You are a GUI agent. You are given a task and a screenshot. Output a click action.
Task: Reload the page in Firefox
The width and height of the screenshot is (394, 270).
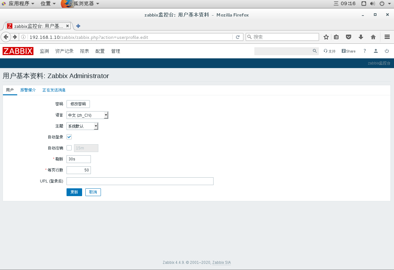[x=238, y=37]
